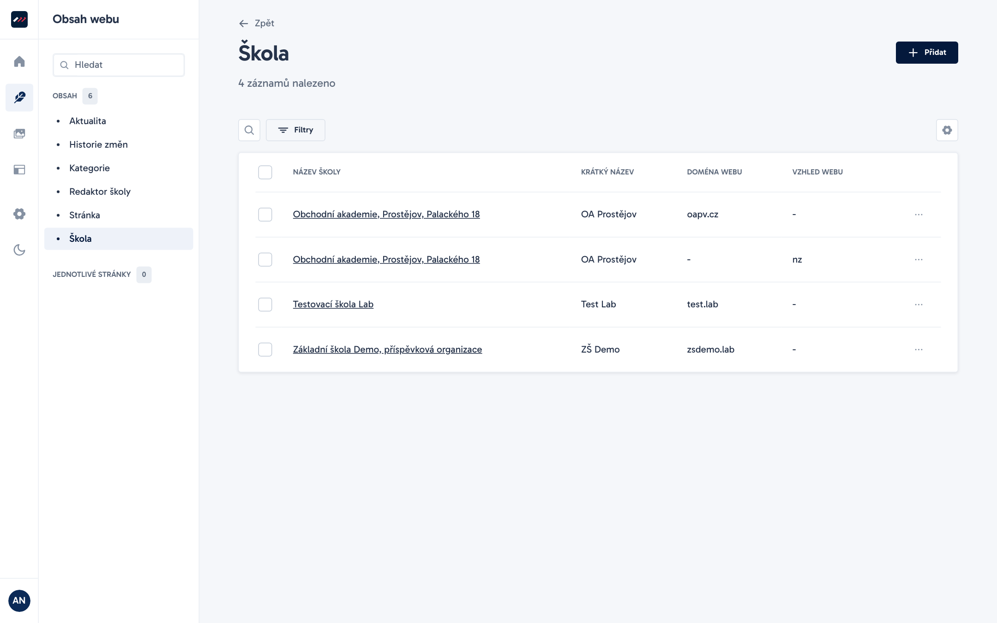Image resolution: width=997 pixels, height=623 pixels.
Task: Open the row actions for the nz row
Action: point(919,260)
